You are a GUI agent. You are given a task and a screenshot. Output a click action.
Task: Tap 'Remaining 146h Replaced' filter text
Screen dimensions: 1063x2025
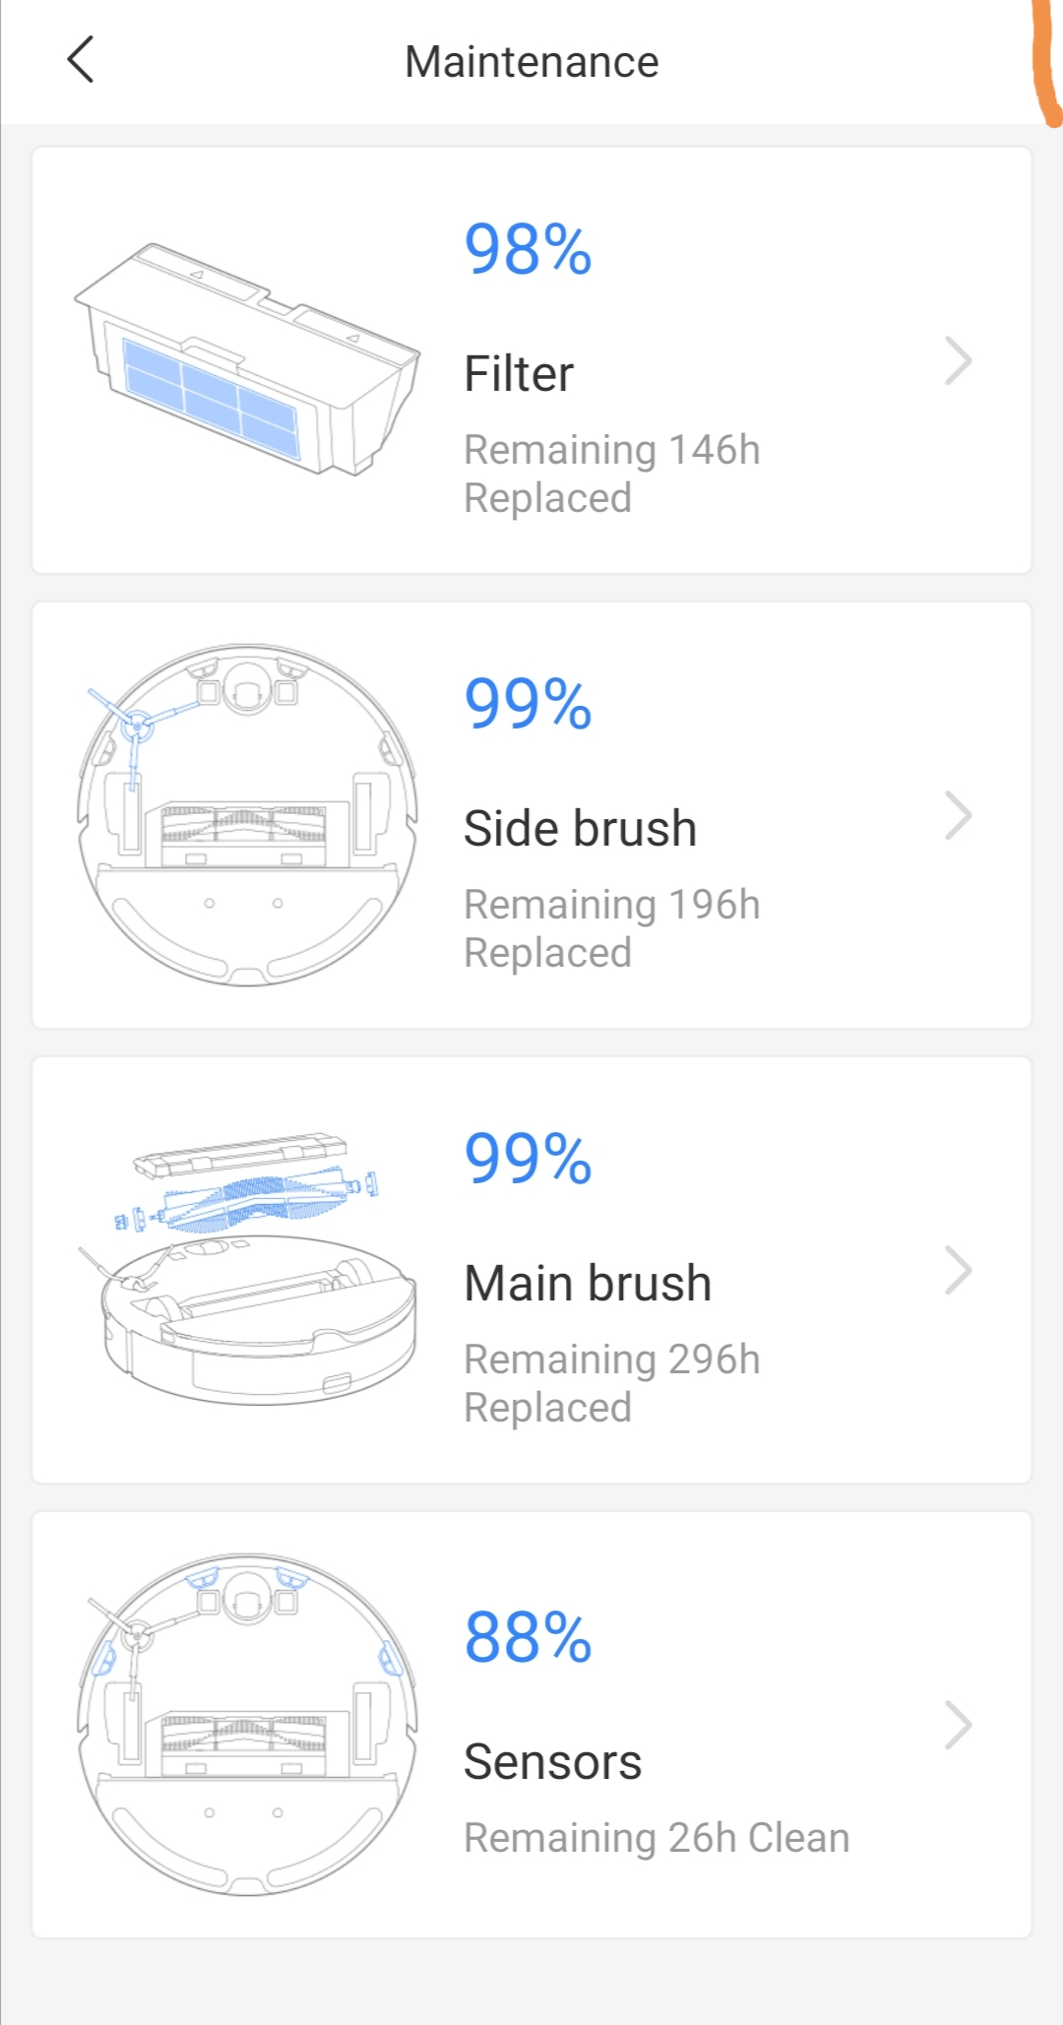point(612,474)
